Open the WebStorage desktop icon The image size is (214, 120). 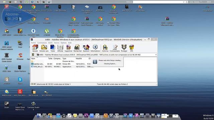7,93
